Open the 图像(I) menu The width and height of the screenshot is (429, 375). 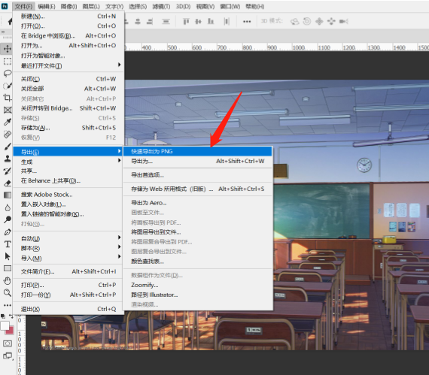tap(68, 6)
